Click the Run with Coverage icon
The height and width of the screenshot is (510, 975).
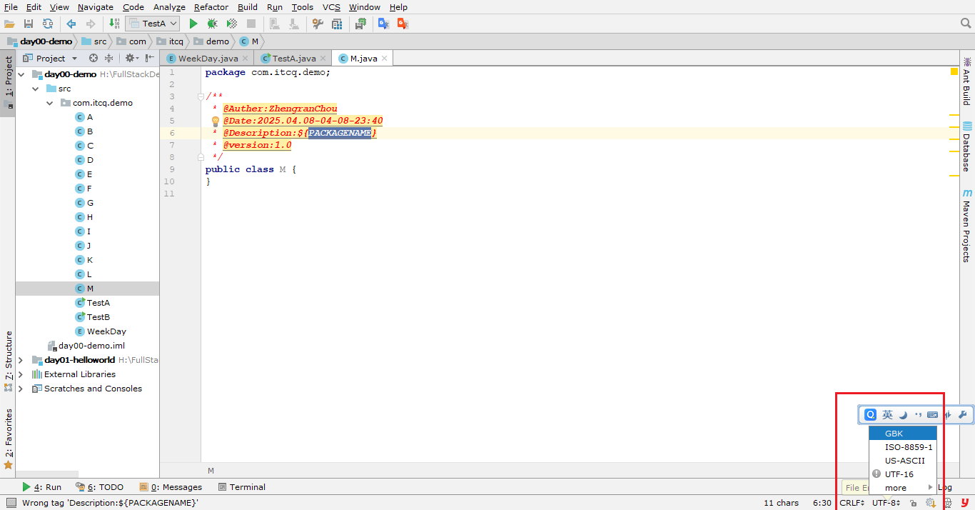click(x=231, y=24)
